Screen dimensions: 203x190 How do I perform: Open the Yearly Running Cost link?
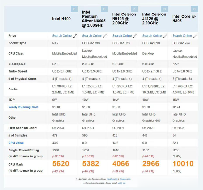pyautogui.click(x=23, y=107)
